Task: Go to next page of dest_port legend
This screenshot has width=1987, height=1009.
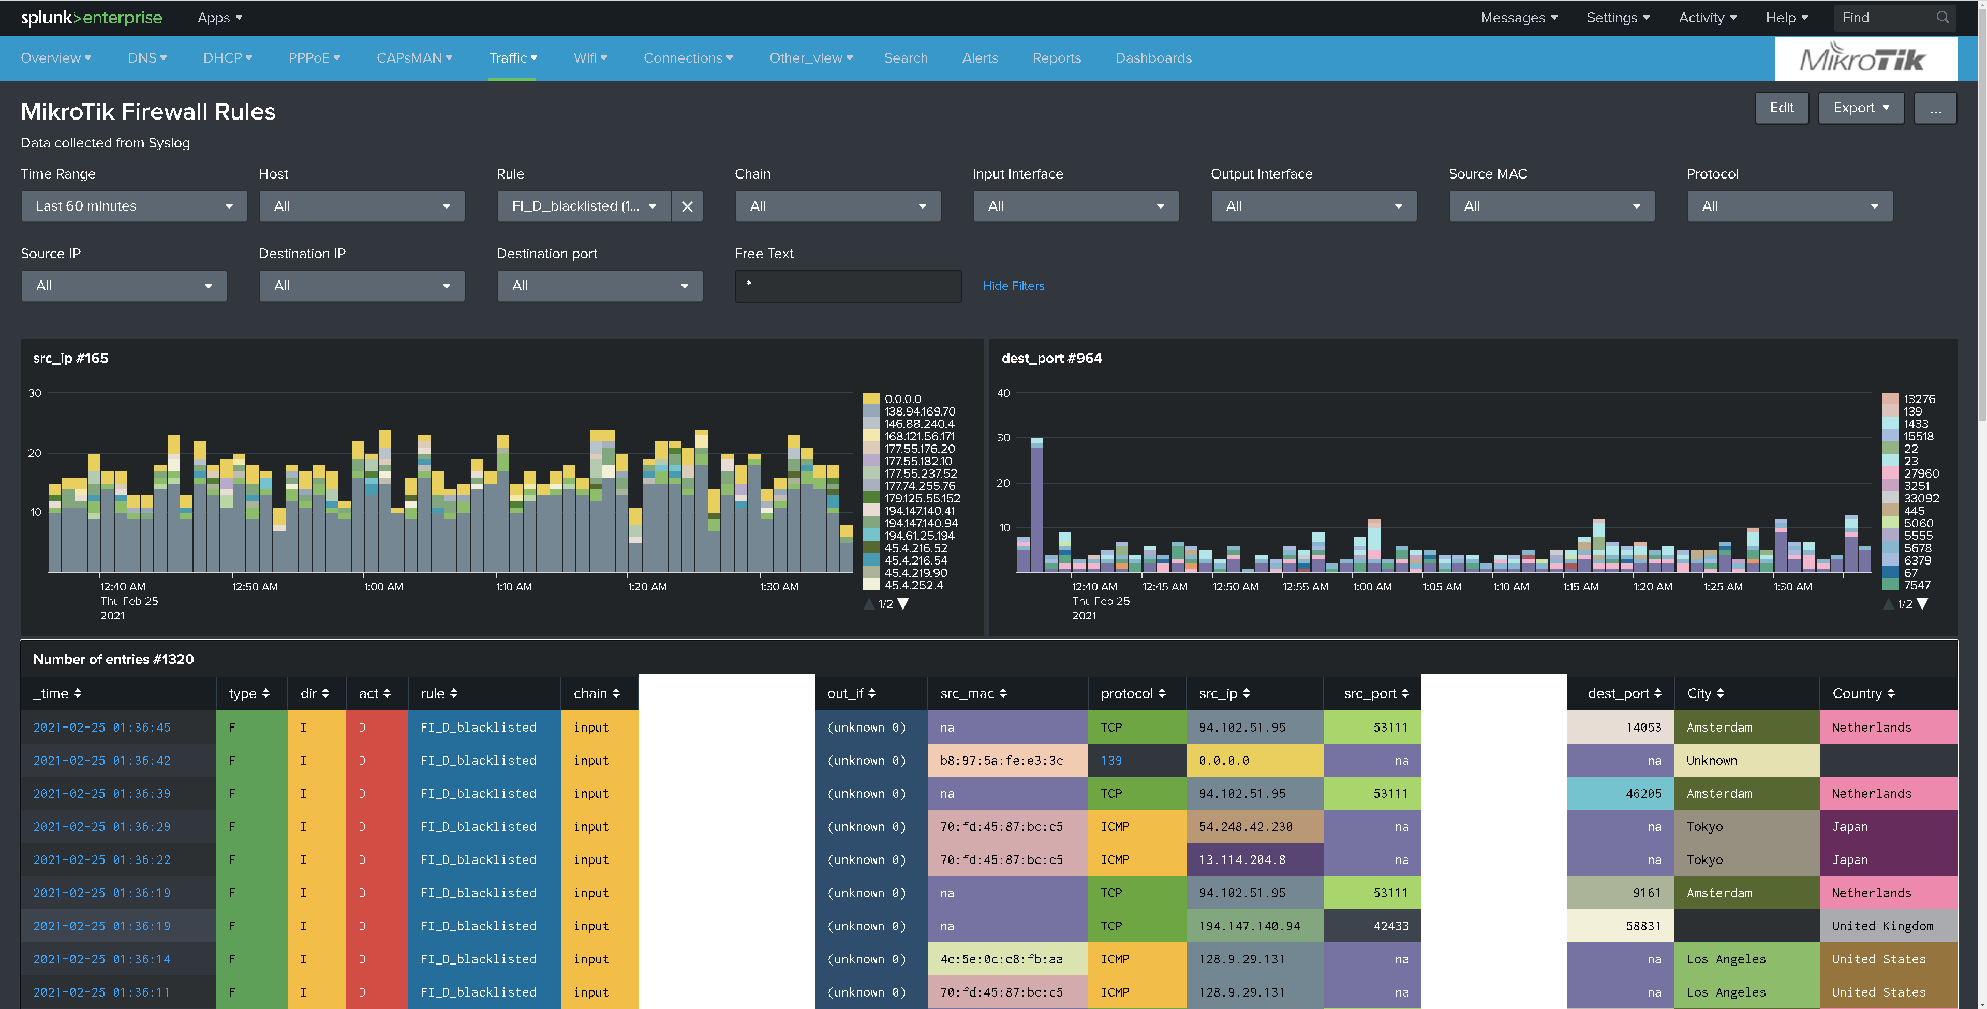Action: [1922, 604]
